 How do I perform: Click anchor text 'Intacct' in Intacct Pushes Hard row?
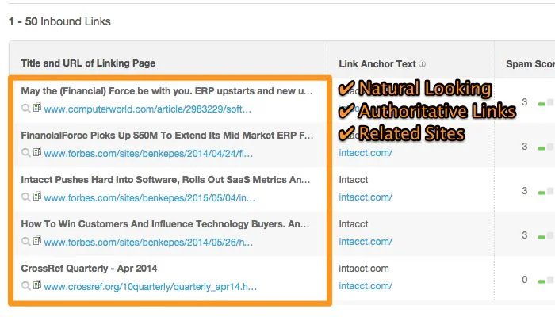tap(354, 180)
